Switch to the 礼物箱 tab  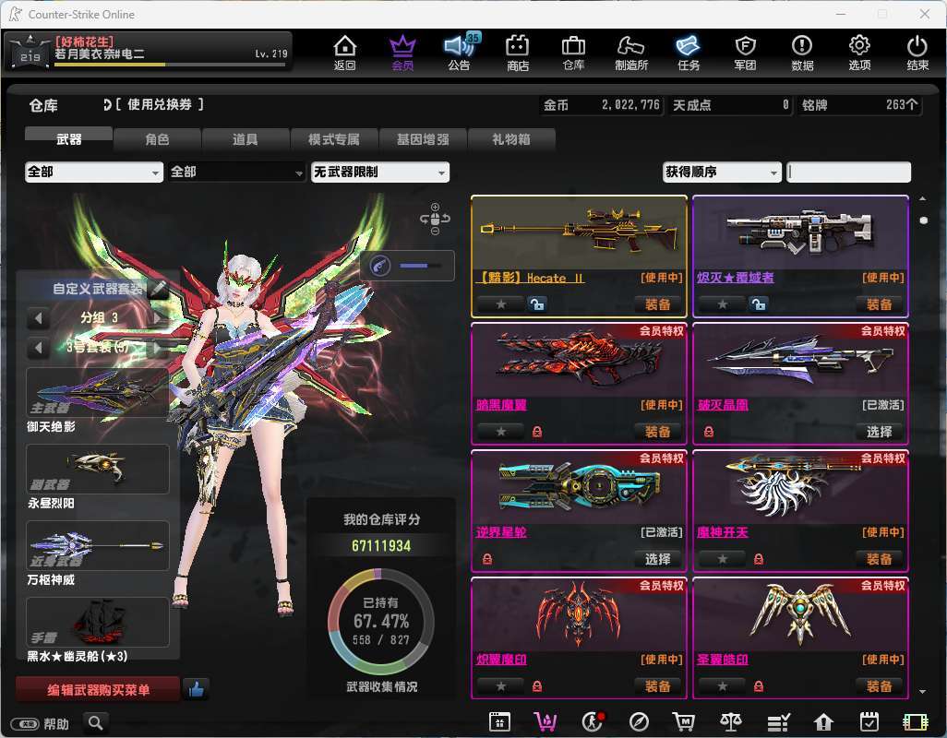tap(511, 138)
